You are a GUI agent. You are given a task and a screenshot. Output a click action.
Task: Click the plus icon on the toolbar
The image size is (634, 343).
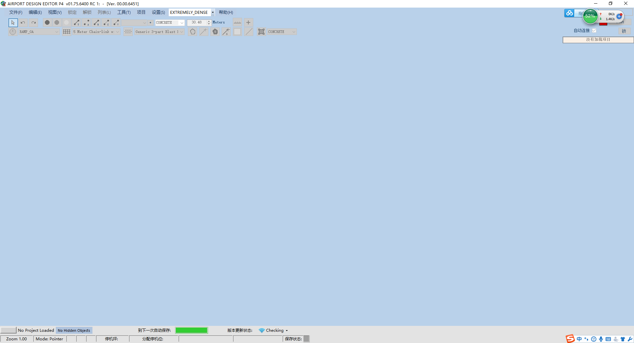pos(248,22)
